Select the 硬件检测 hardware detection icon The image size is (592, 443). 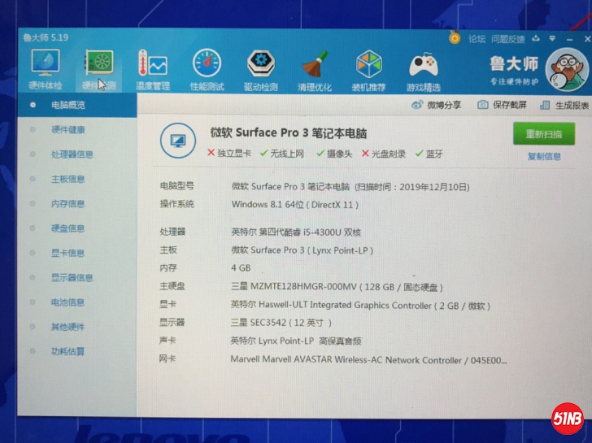[98, 64]
